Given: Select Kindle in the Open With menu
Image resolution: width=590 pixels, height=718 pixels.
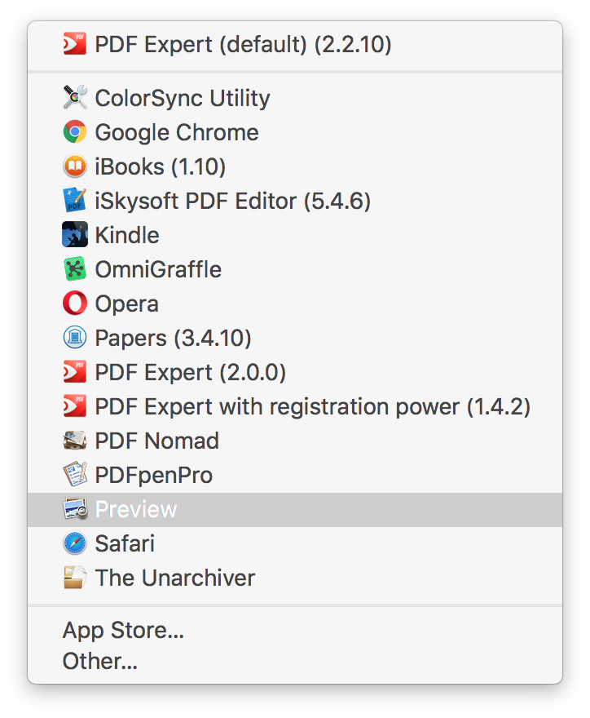Looking at the screenshot, I should point(295,235).
